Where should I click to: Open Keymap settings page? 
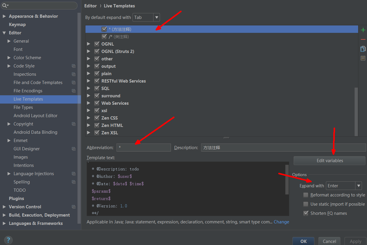pyautogui.click(x=17, y=25)
